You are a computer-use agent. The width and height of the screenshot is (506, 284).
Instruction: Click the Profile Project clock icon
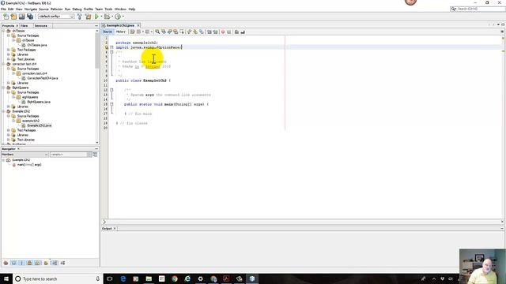point(118,17)
